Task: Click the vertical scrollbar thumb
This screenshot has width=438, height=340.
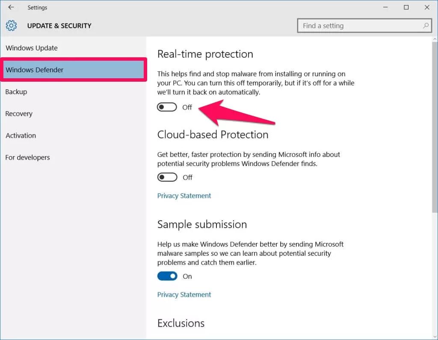Action: pyautogui.click(x=434, y=128)
